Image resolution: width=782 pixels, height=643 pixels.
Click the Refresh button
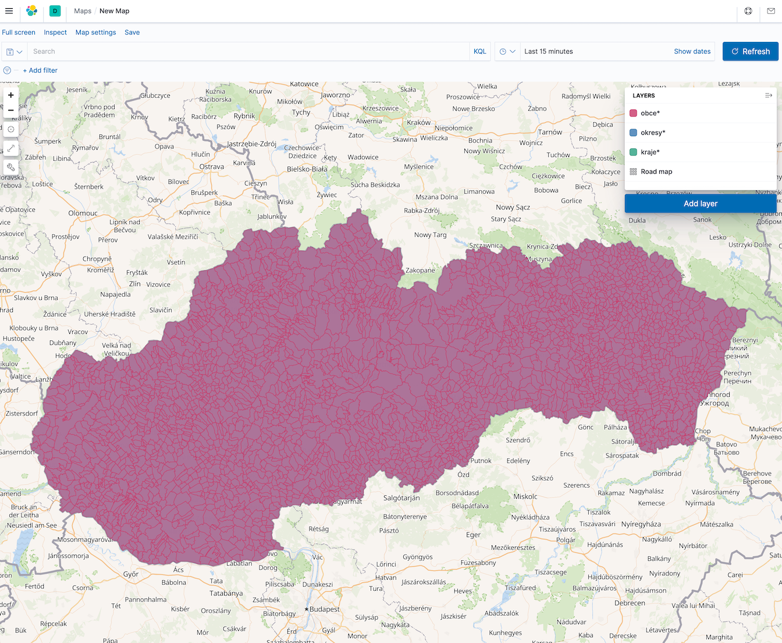(751, 51)
